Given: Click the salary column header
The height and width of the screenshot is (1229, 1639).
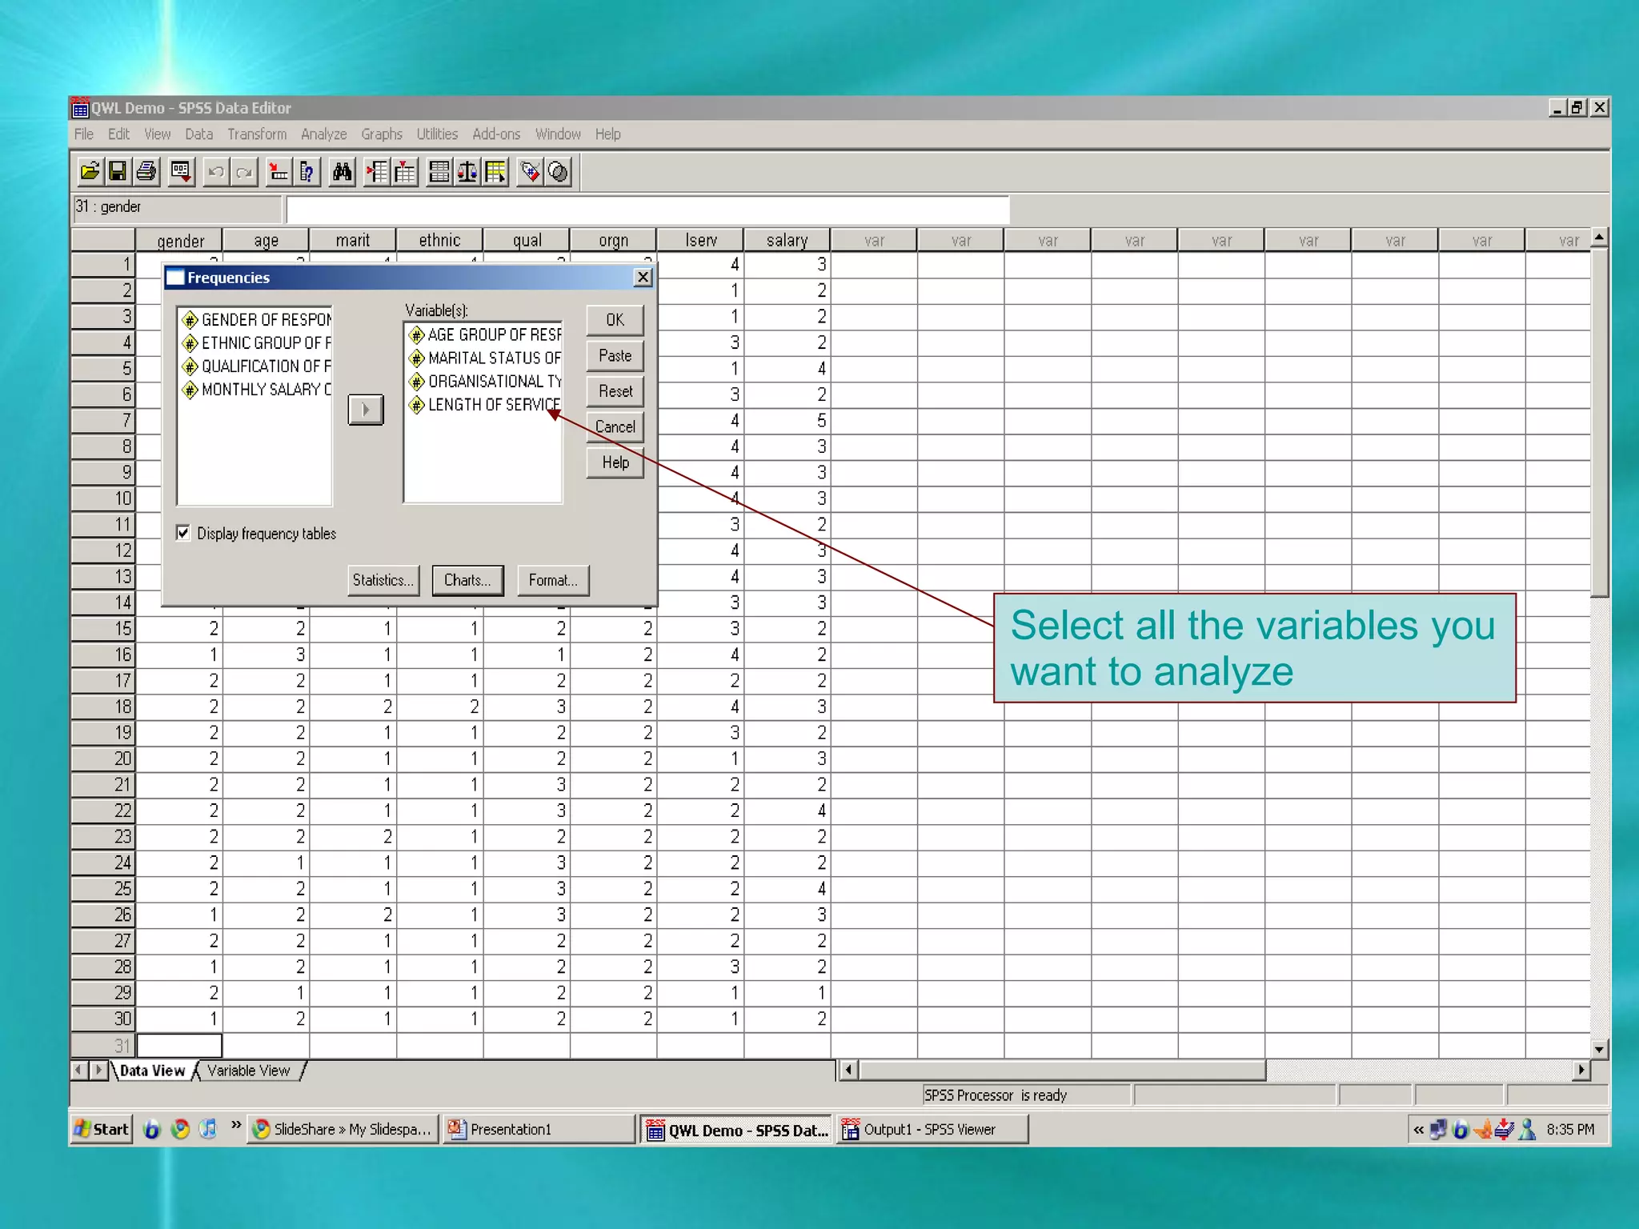Looking at the screenshot, I should pyautogui.click(x=787, y=240).
